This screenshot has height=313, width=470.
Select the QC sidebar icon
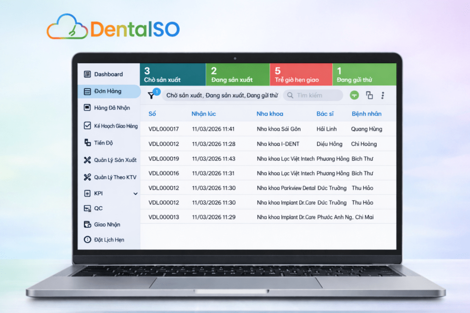coord(87,208)
